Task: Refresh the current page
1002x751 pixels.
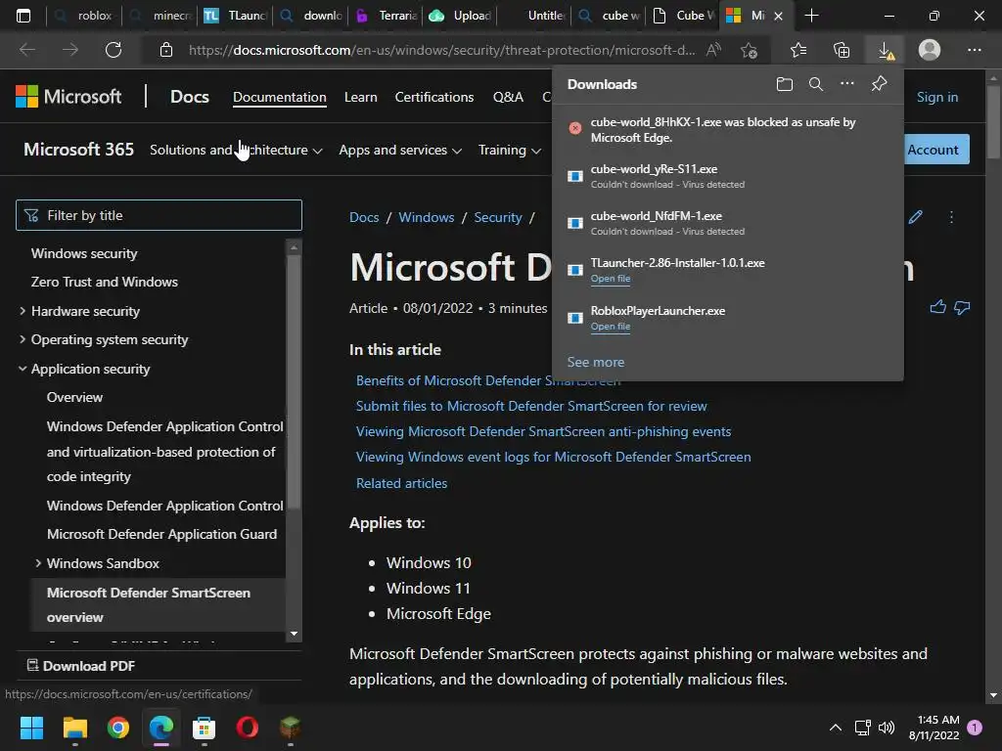Action: click(x=114, y=50)
